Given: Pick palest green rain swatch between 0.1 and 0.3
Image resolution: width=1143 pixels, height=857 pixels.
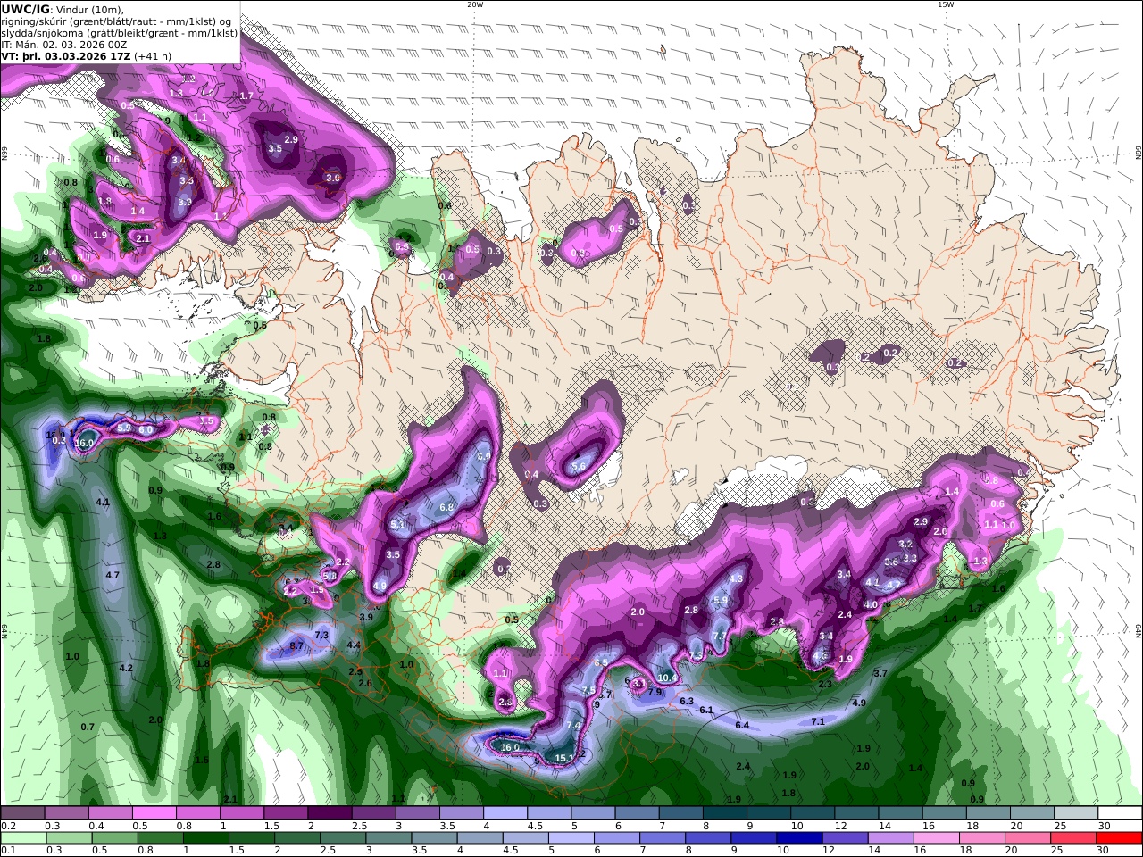Looking at the screenshot, I should [x=22, y=837].
